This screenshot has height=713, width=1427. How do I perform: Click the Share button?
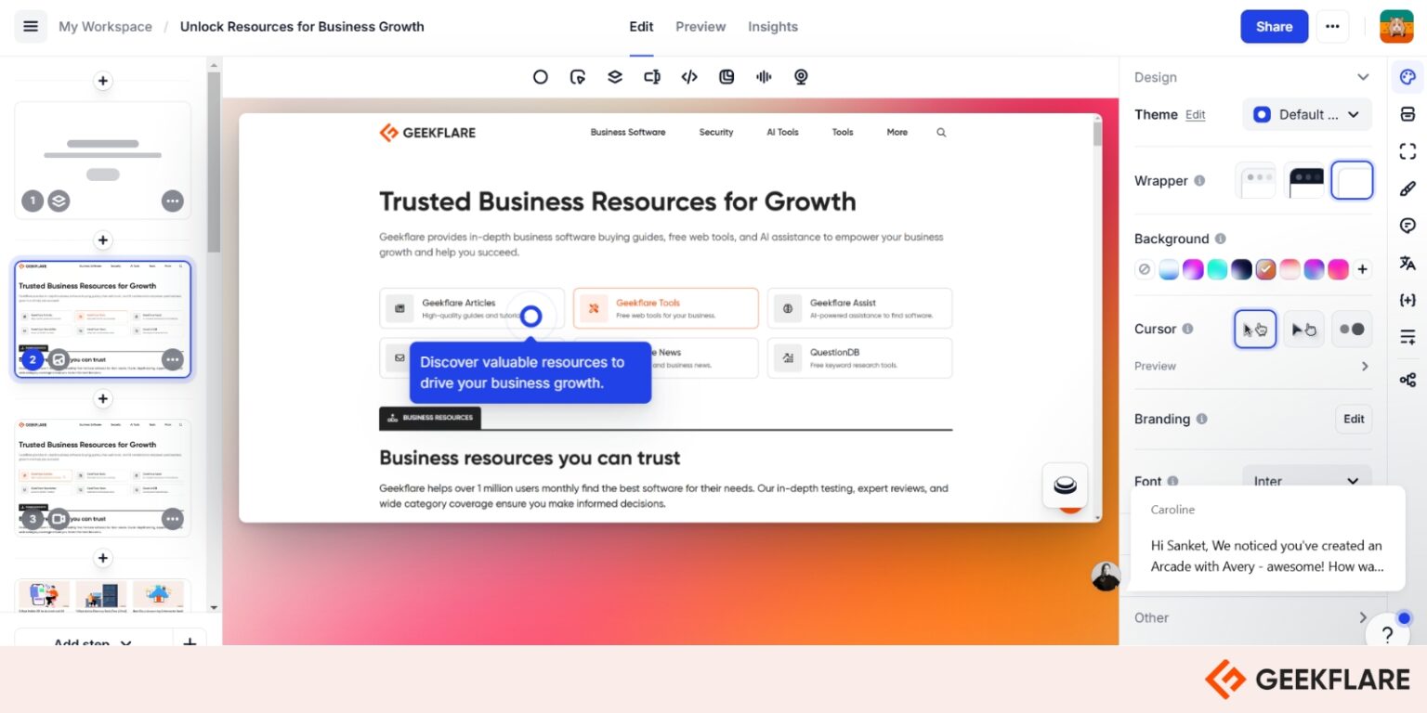click(x=1275, y=26)
